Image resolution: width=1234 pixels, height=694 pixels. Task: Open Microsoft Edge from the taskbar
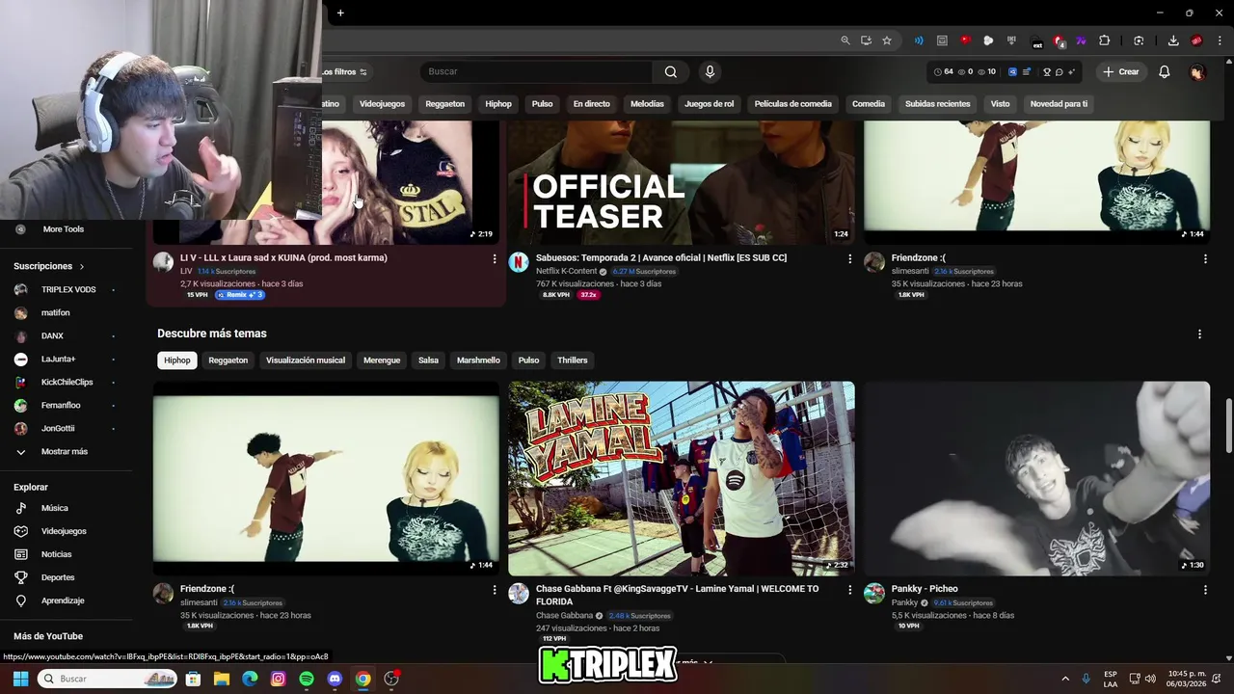(250, 679)
